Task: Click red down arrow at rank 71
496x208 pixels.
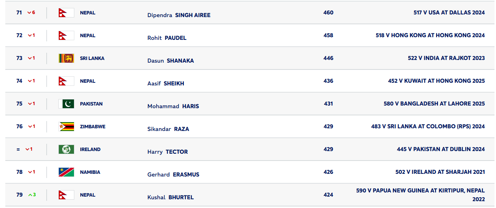Action: (29, 13)
